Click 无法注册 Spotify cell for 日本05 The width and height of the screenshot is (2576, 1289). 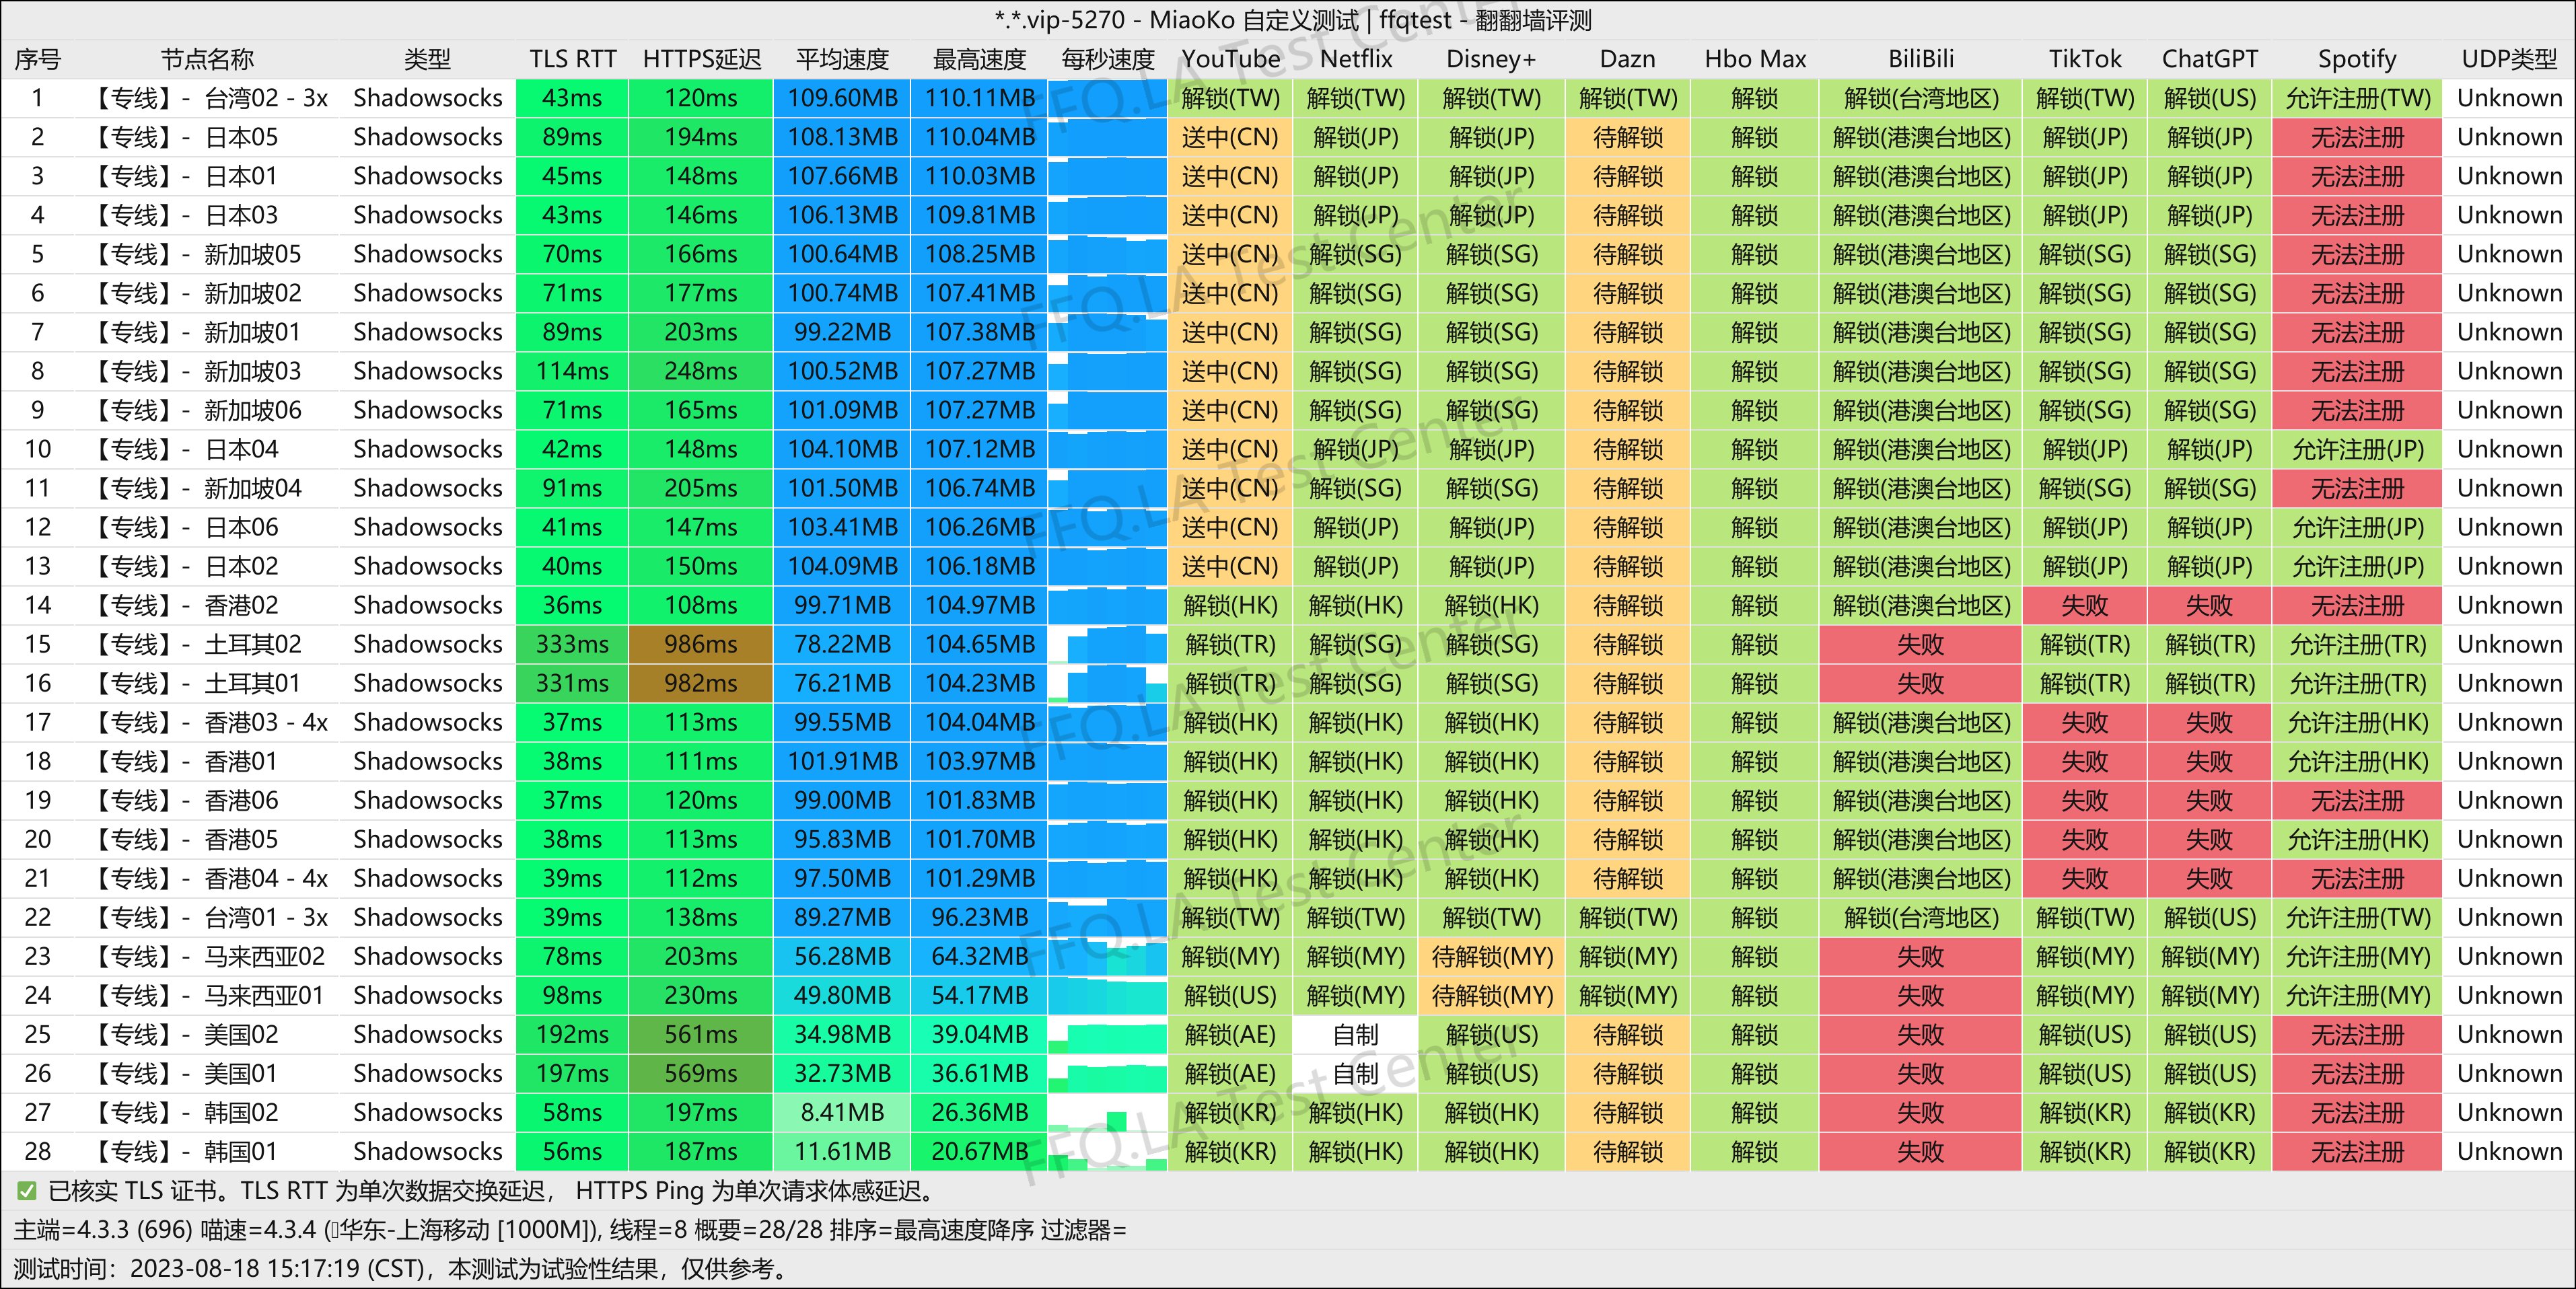(x=2357, y=137)
